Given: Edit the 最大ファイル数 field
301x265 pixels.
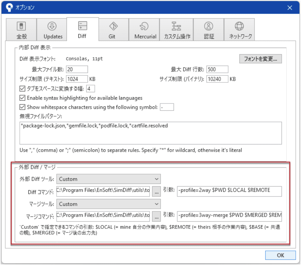Looking at the screenshot, I should (x=77, y=69).
